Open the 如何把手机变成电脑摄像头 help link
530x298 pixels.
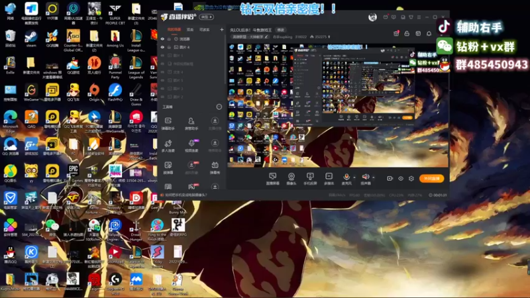point(185,195)
